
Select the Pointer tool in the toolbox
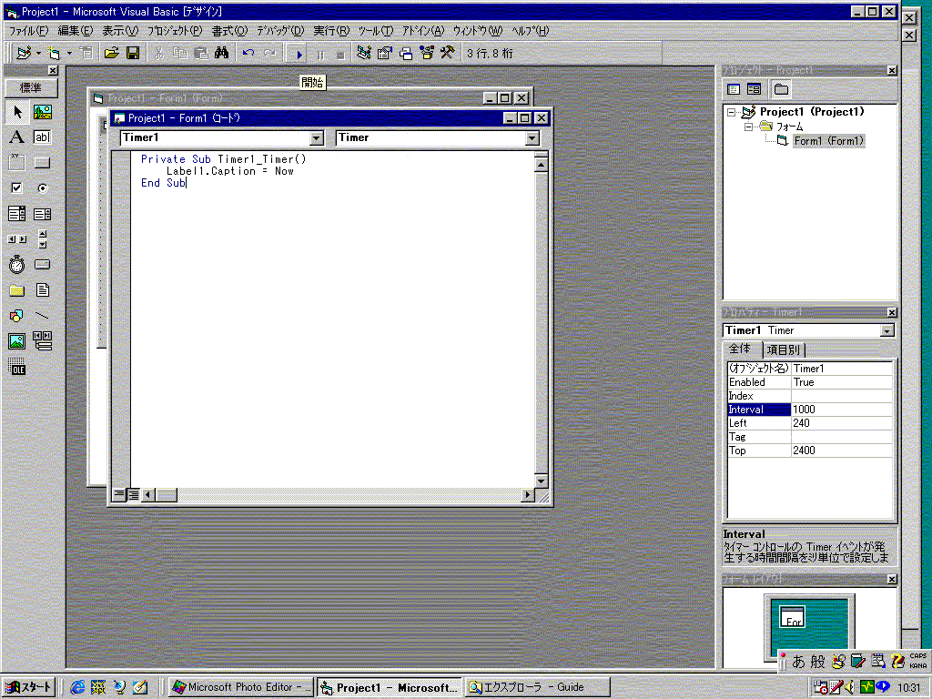[x=17, y=112]
